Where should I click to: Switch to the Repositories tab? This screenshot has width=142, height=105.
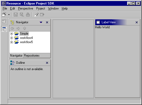click(32, 56)
